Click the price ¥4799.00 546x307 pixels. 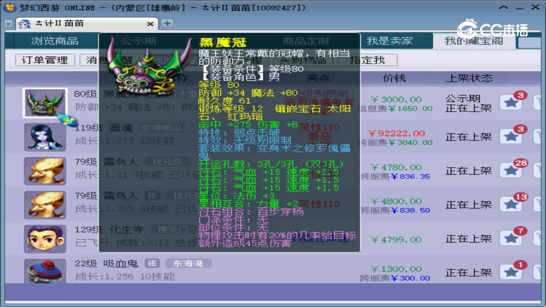coord(396,240)
